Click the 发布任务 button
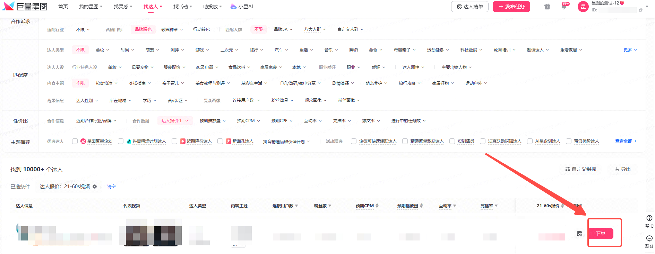 pyautogui.click(x=511, y=7)
